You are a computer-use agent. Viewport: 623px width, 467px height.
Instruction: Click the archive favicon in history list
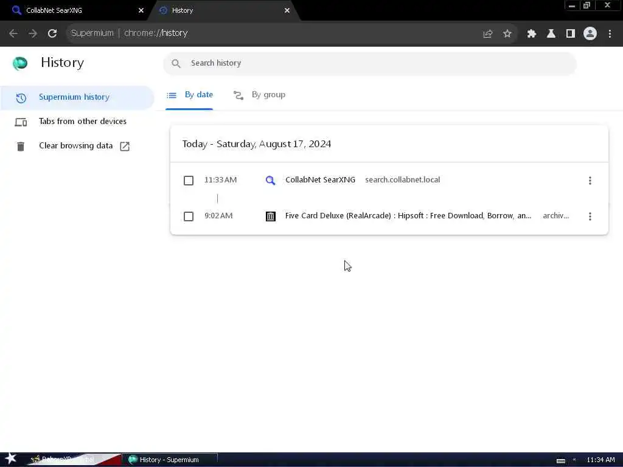pos(271,216)
